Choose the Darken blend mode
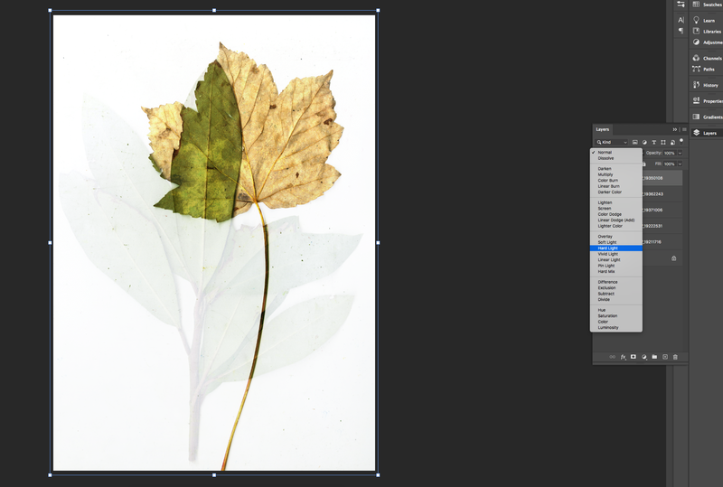 pyautogui.click(x=616, y=169)
